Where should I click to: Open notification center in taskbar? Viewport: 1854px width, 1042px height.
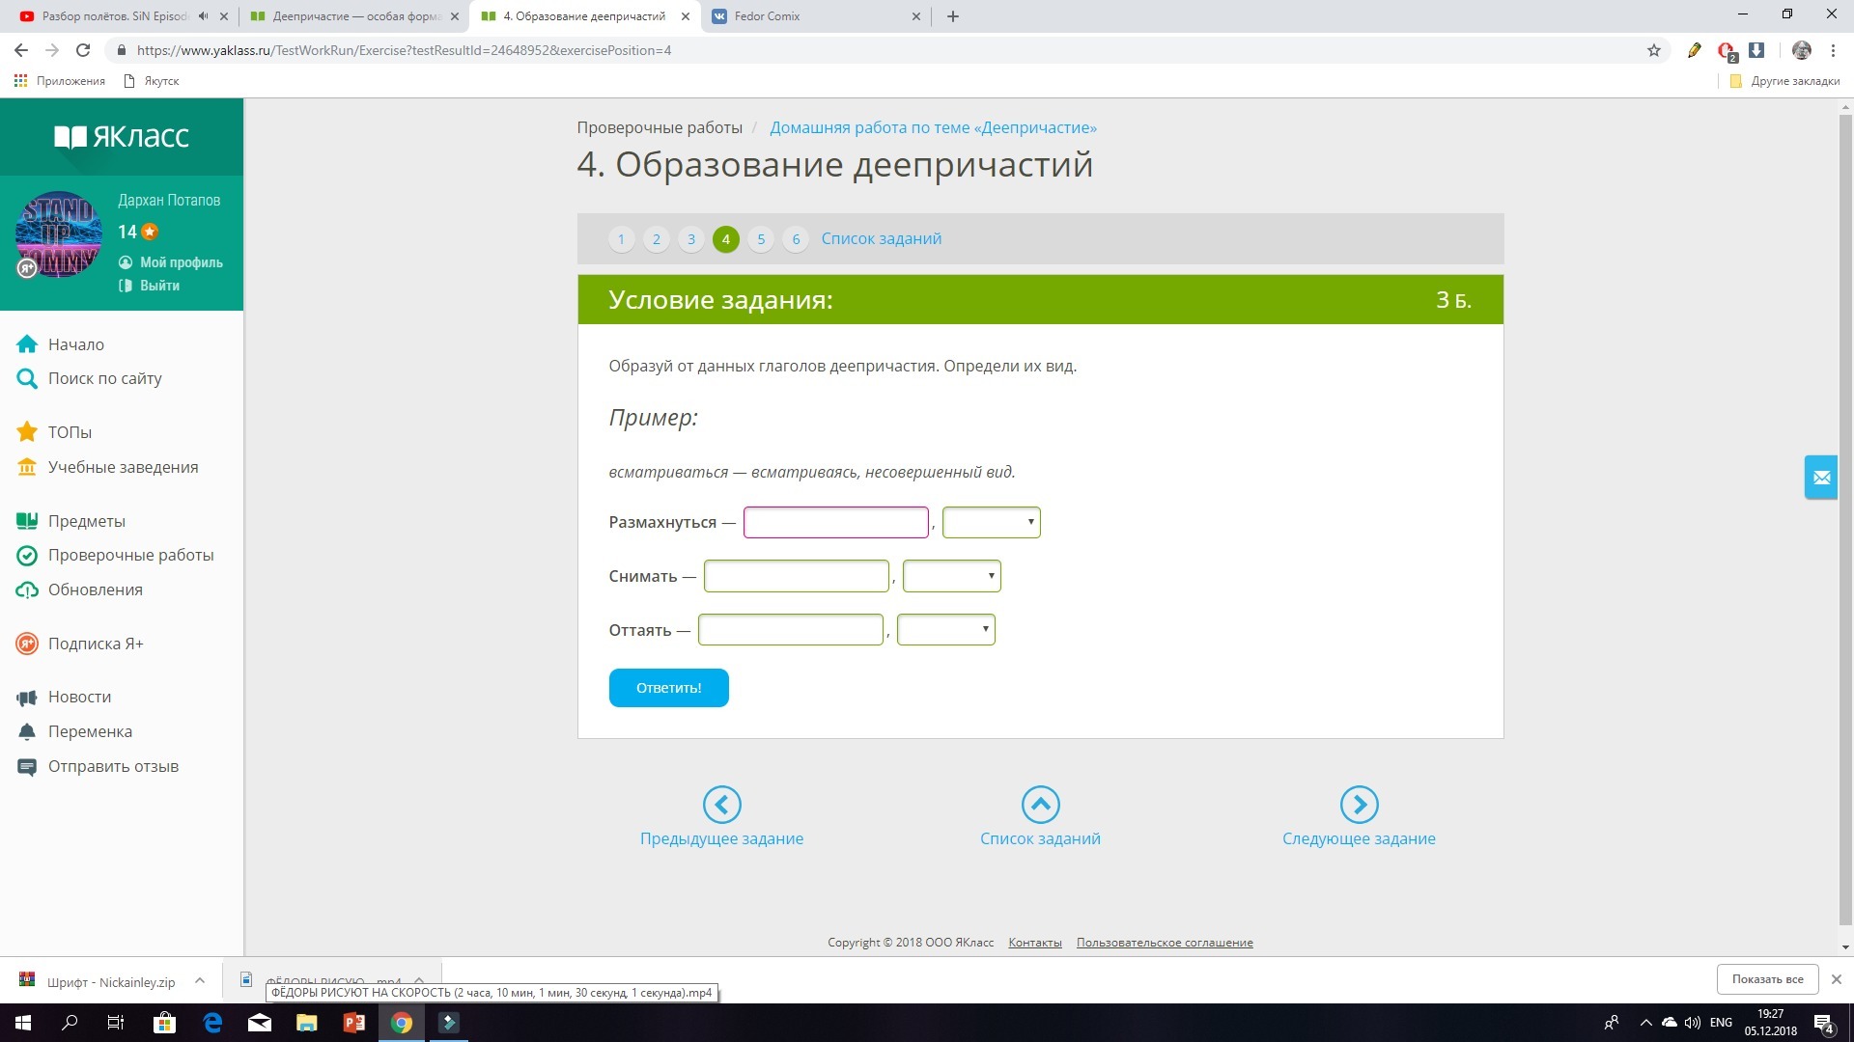(x=1824, y=1023)
